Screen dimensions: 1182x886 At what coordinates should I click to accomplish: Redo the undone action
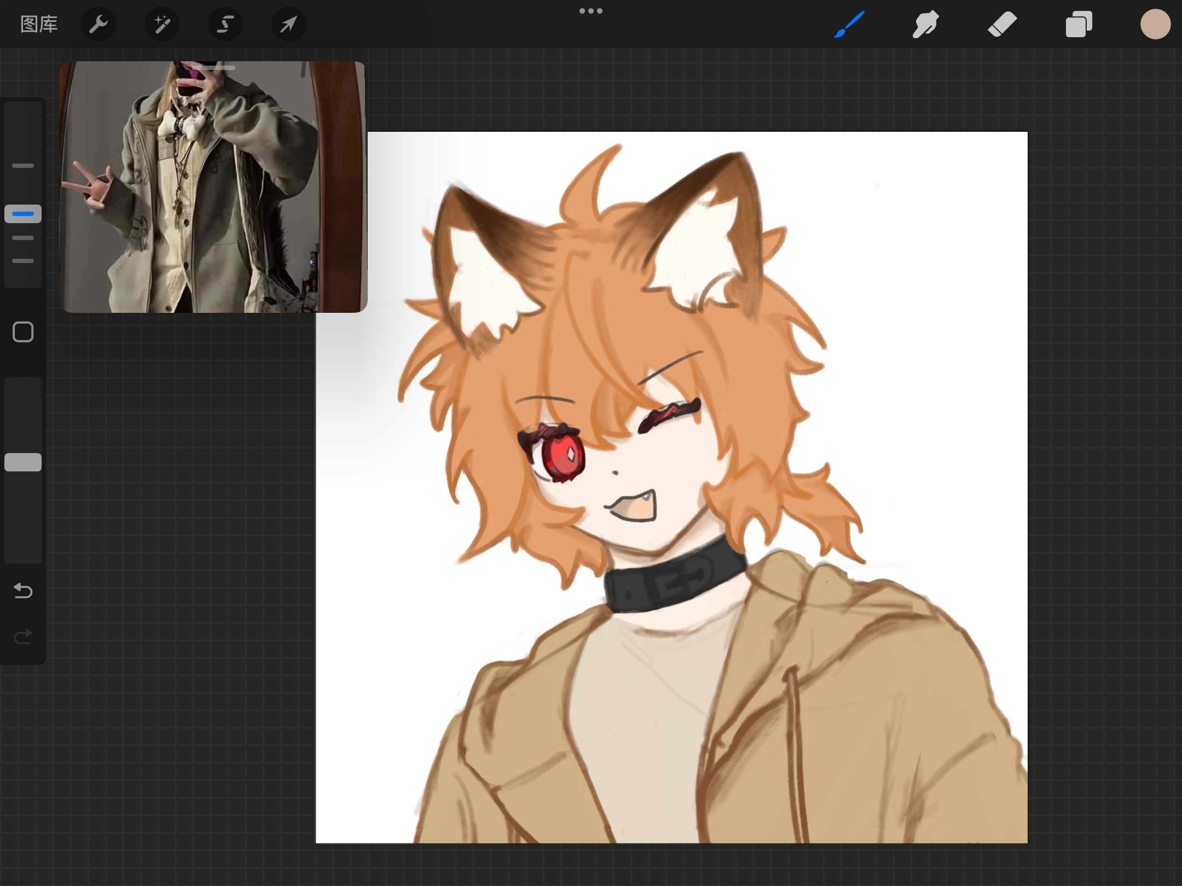(23, 637)
